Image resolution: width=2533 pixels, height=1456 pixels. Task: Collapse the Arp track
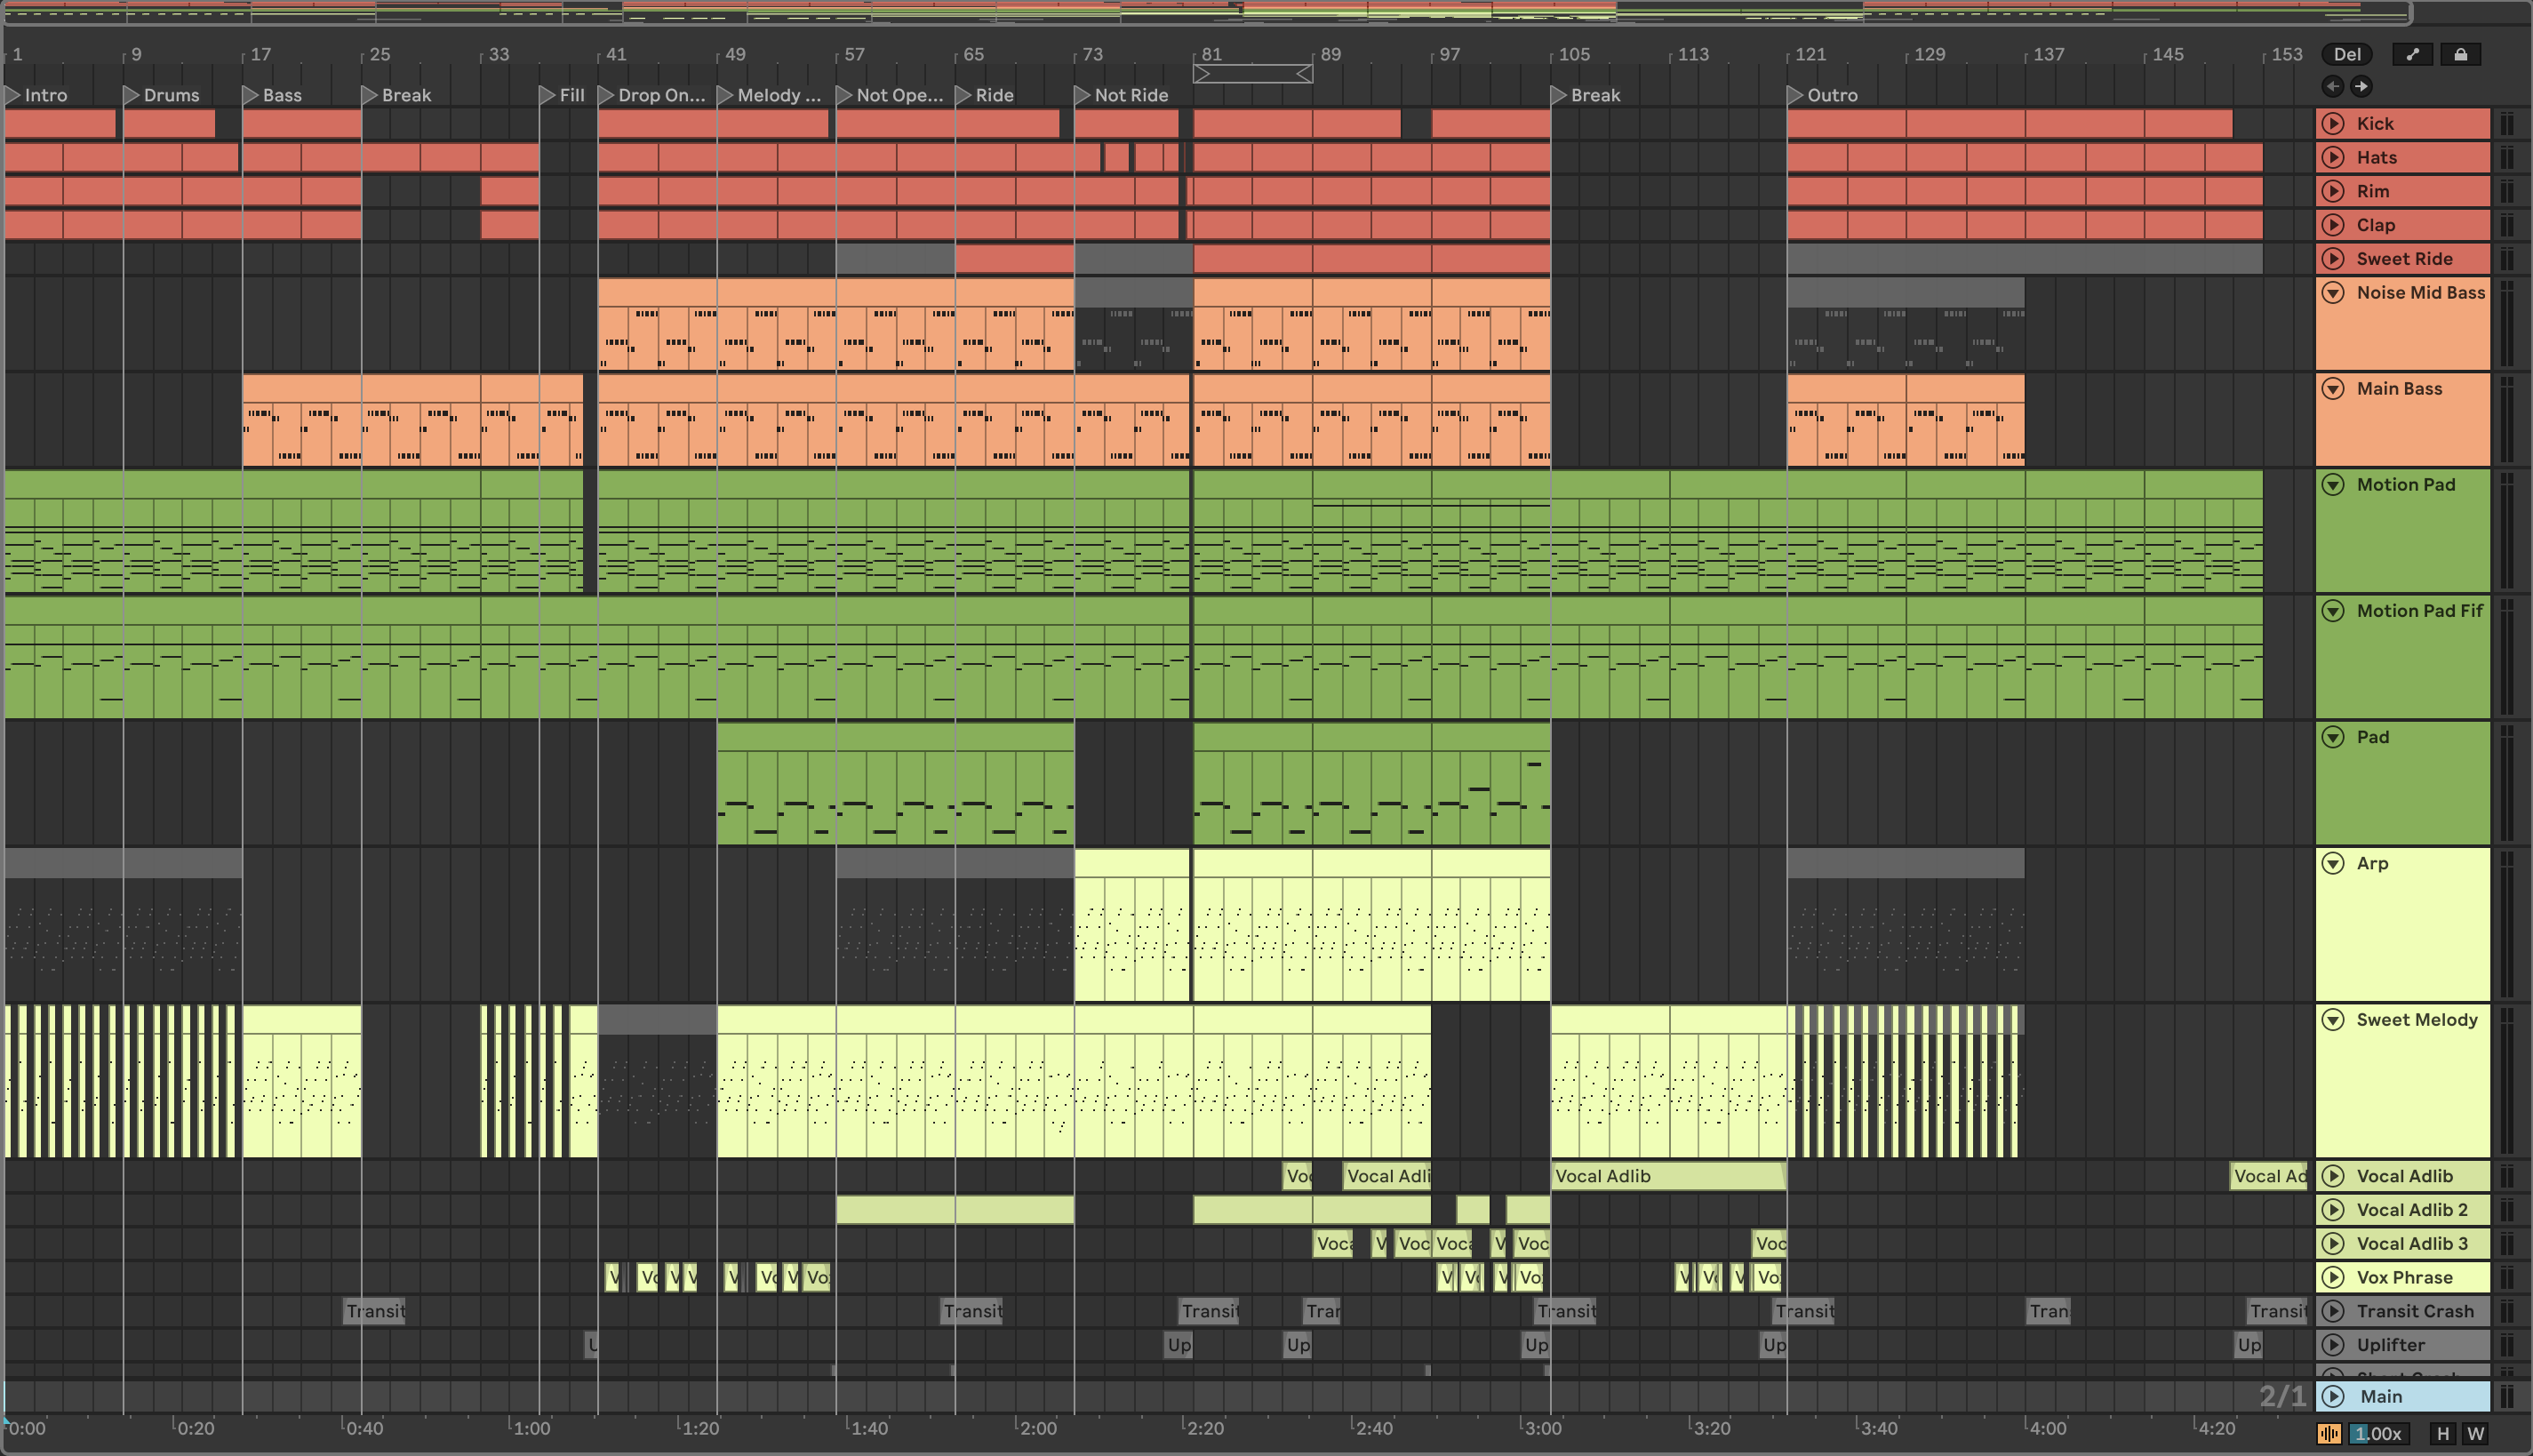click(2333, 863)
